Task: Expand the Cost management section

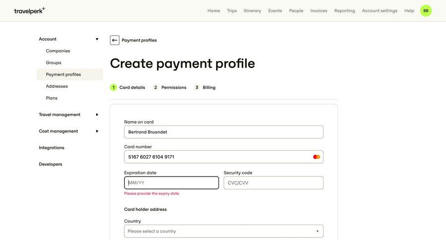Action: tap(97, 131)
